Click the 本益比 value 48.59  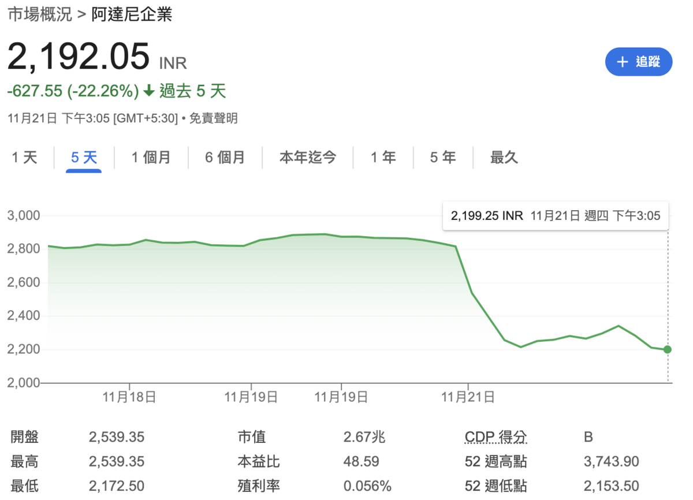(x=361, y=462)
